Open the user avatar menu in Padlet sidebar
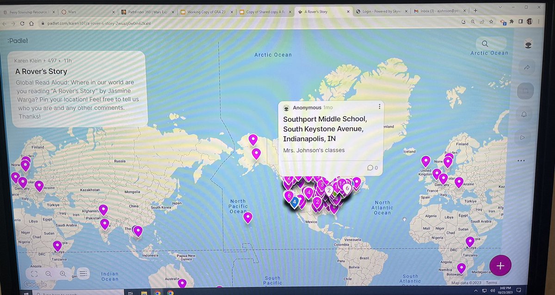The width and height of the screenshot is (555, 295). pyautogui.click(x=527, y=44)
